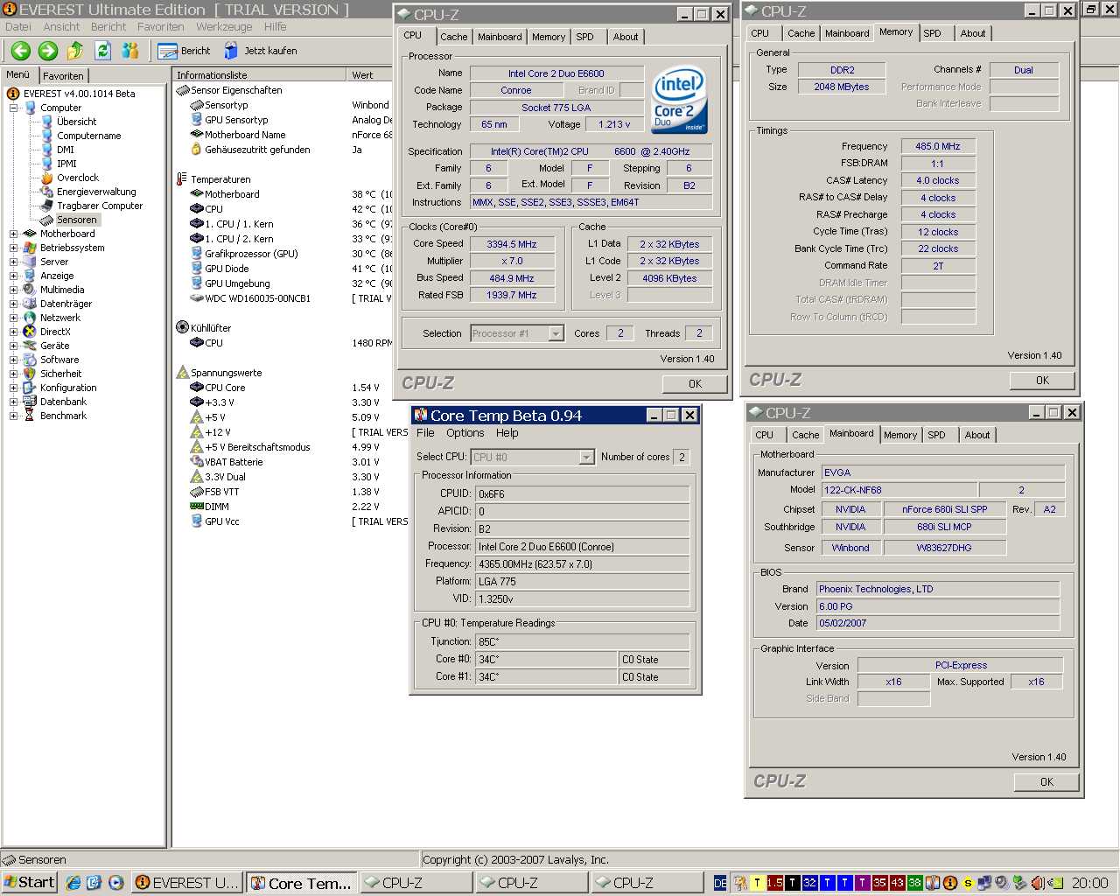Expand the Motherboard tree node
This screenshot has height=896, width=1120.
point(13,234)
